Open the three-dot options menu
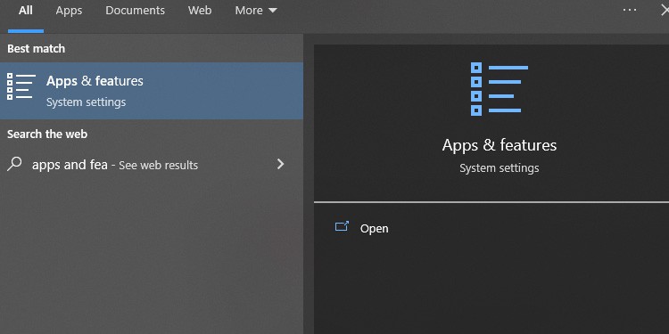 coord(630,10)
